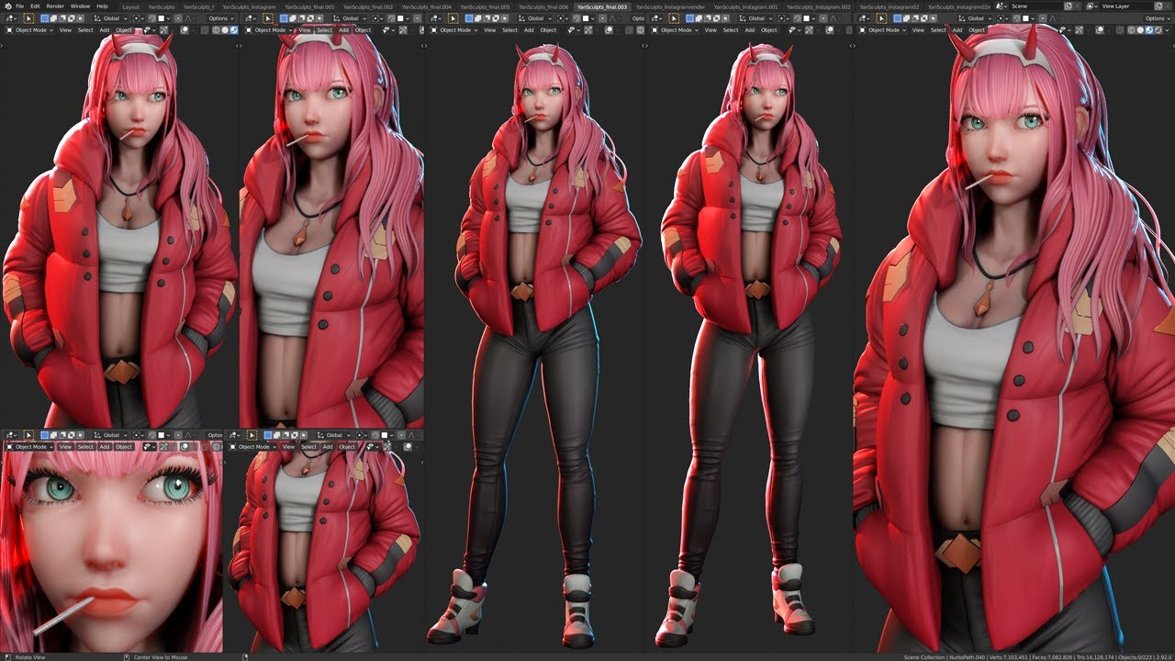Image resolution: width=1175 pixels, height=661 pixels.
Task: Toggle viewport gizmos in top-left viewport
Action: point(162,30)
